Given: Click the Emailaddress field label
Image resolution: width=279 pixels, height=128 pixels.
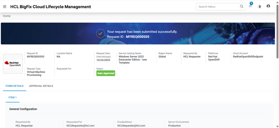Looking at the screenshot, I should click(124, 122).
